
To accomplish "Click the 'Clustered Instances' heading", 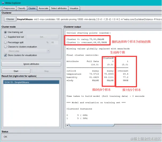I will [79, 109].
